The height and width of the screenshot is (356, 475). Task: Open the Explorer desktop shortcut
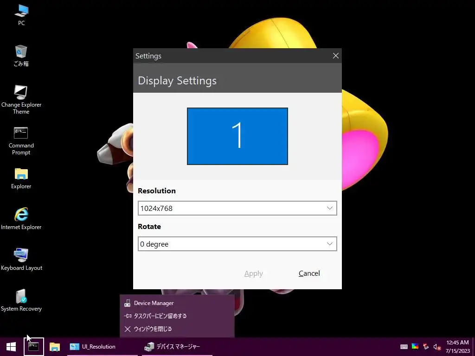click(21, 178)
